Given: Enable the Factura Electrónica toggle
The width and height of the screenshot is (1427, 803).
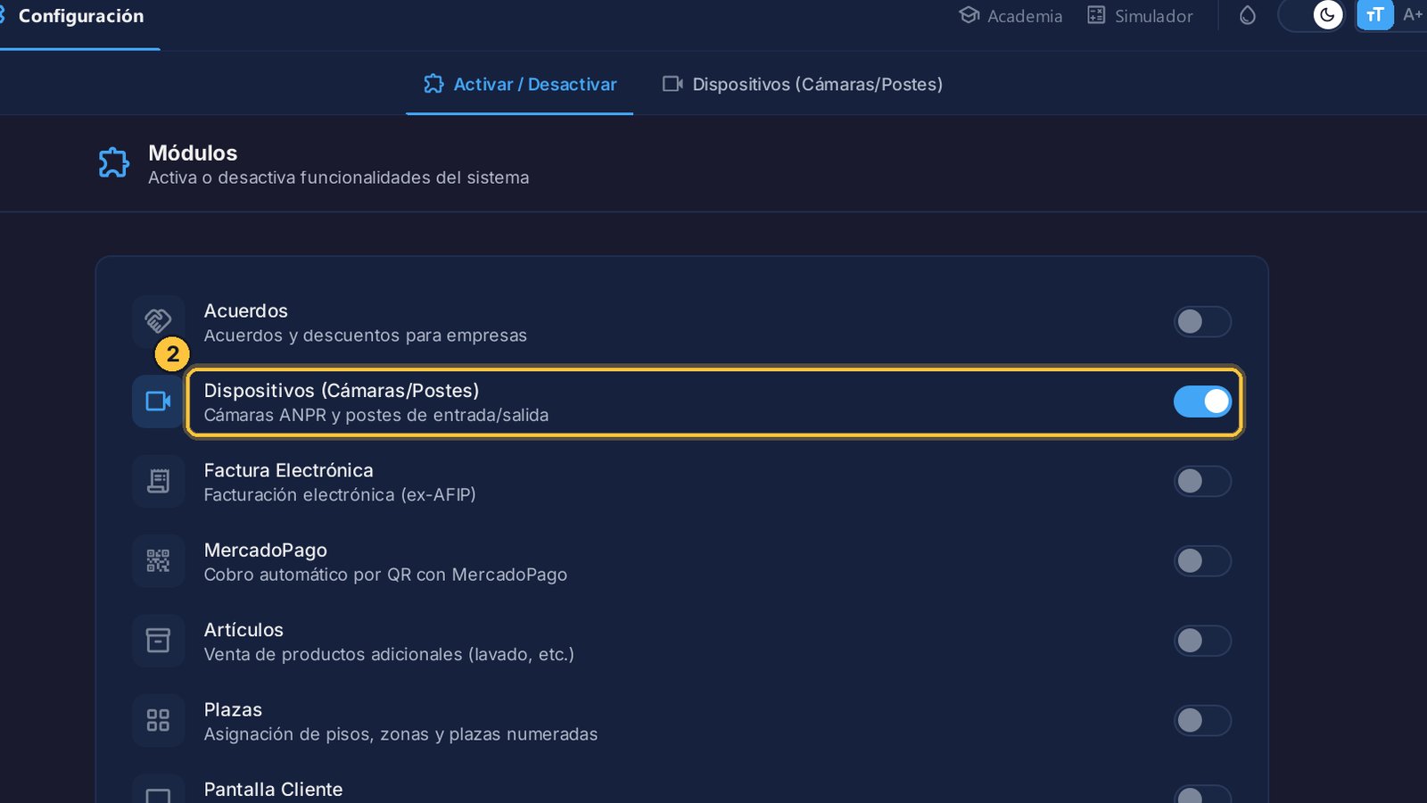Looking at the screenshot, I should pyautogui.click(x=1202, y=481).
